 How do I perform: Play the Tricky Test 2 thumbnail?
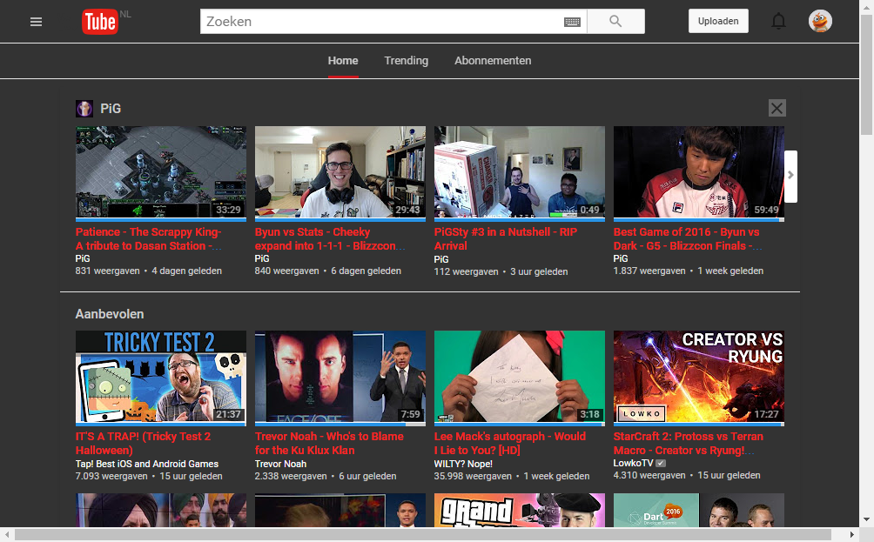click(161, 377)
